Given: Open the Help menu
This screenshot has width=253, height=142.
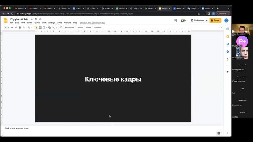Looking at the screenshot, I should tap(75, 23).
